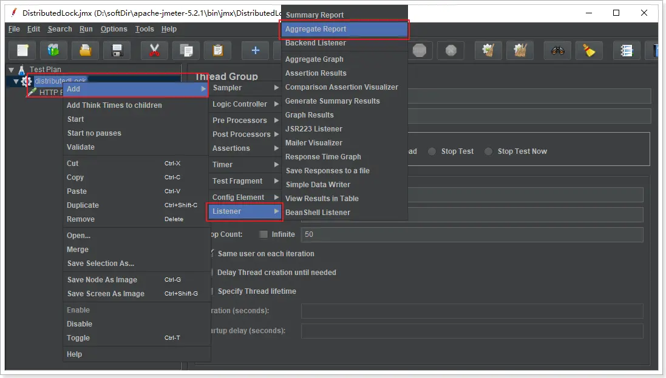
Task: Choose Aggregate Report listener
Action: click(344, 29)
